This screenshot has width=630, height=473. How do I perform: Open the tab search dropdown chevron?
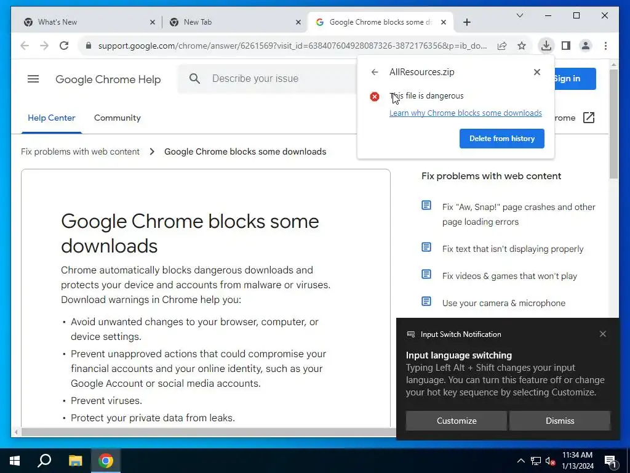point(519,15)
